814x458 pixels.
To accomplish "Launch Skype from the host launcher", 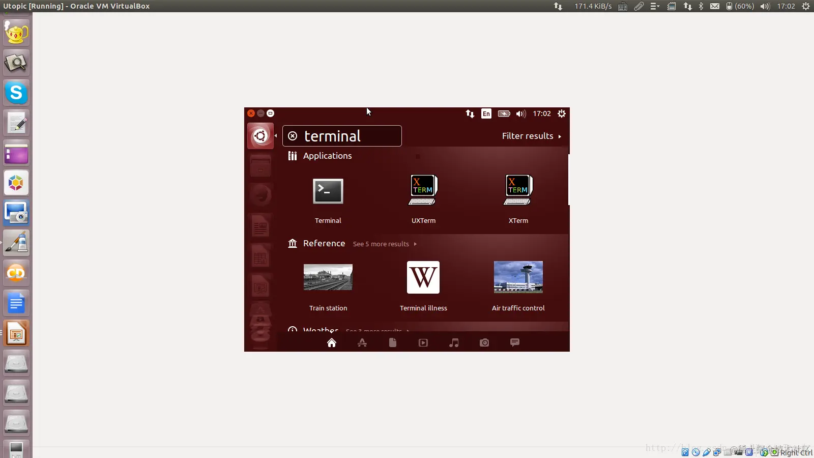I will [16, 93].
